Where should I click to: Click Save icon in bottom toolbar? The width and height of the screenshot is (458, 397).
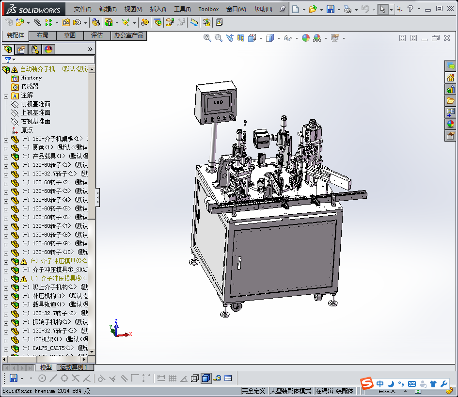(14, 378)
